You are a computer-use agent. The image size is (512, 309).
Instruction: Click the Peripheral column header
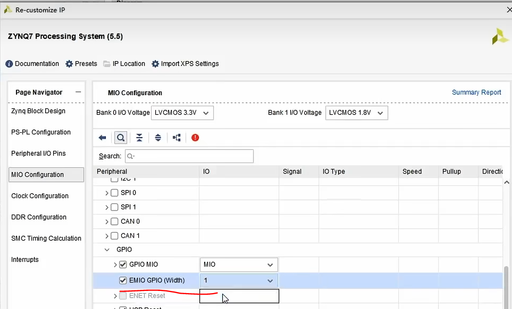146,171
